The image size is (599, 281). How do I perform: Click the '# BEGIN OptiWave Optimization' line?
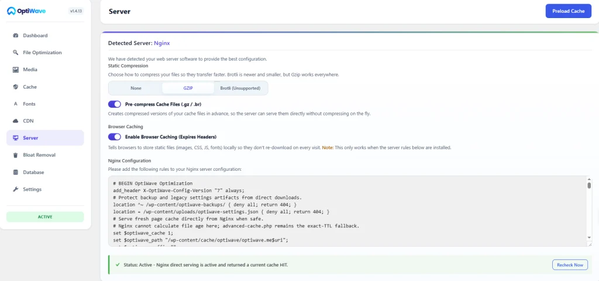(x=153, y=183)
